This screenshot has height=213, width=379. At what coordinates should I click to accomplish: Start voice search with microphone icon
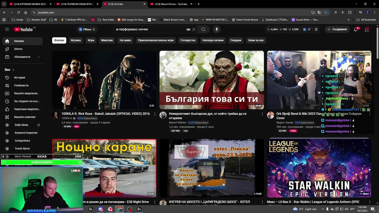coord(217,29)
